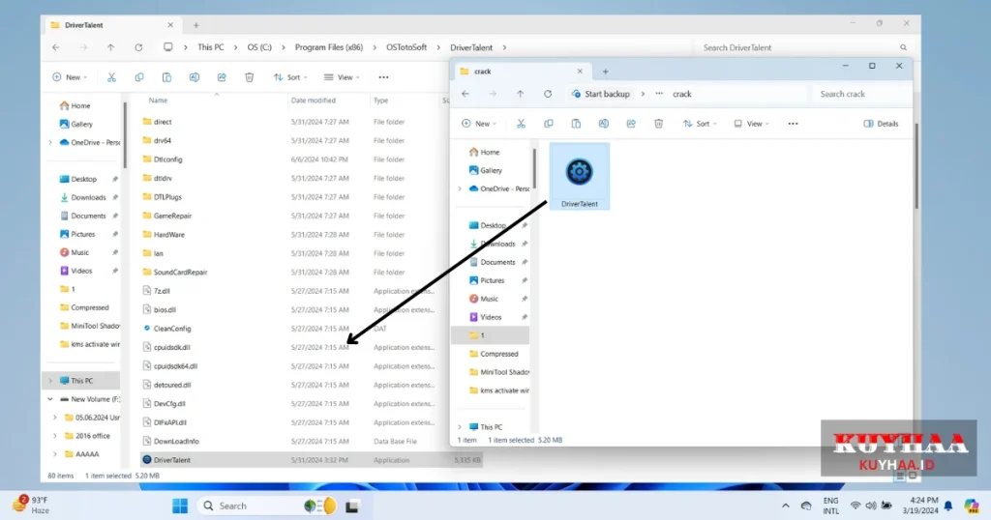The image size is (991, 520).
Task: Click Search crack input field
Action: 860,94
